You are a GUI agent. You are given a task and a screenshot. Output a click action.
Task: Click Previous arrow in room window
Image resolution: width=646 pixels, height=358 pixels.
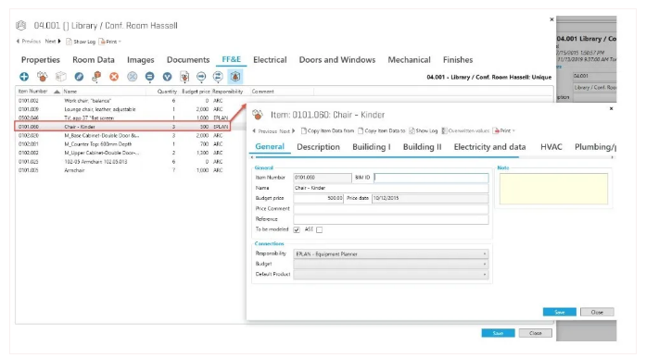28,41
